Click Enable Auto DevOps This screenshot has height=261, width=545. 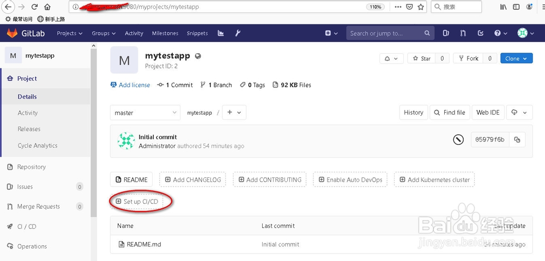coord(350,179)
